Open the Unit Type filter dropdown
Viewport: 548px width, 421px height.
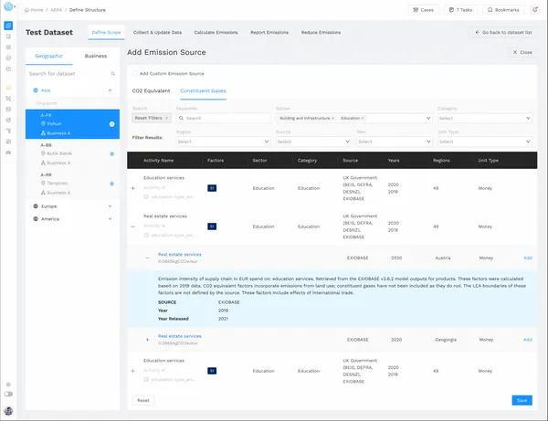coord(484,142)
